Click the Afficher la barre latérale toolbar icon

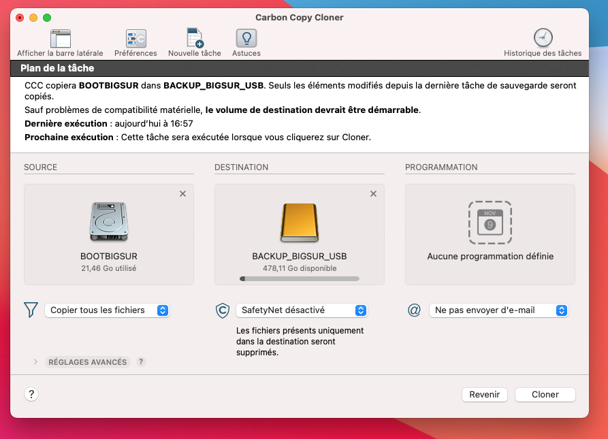pos(60,39)
